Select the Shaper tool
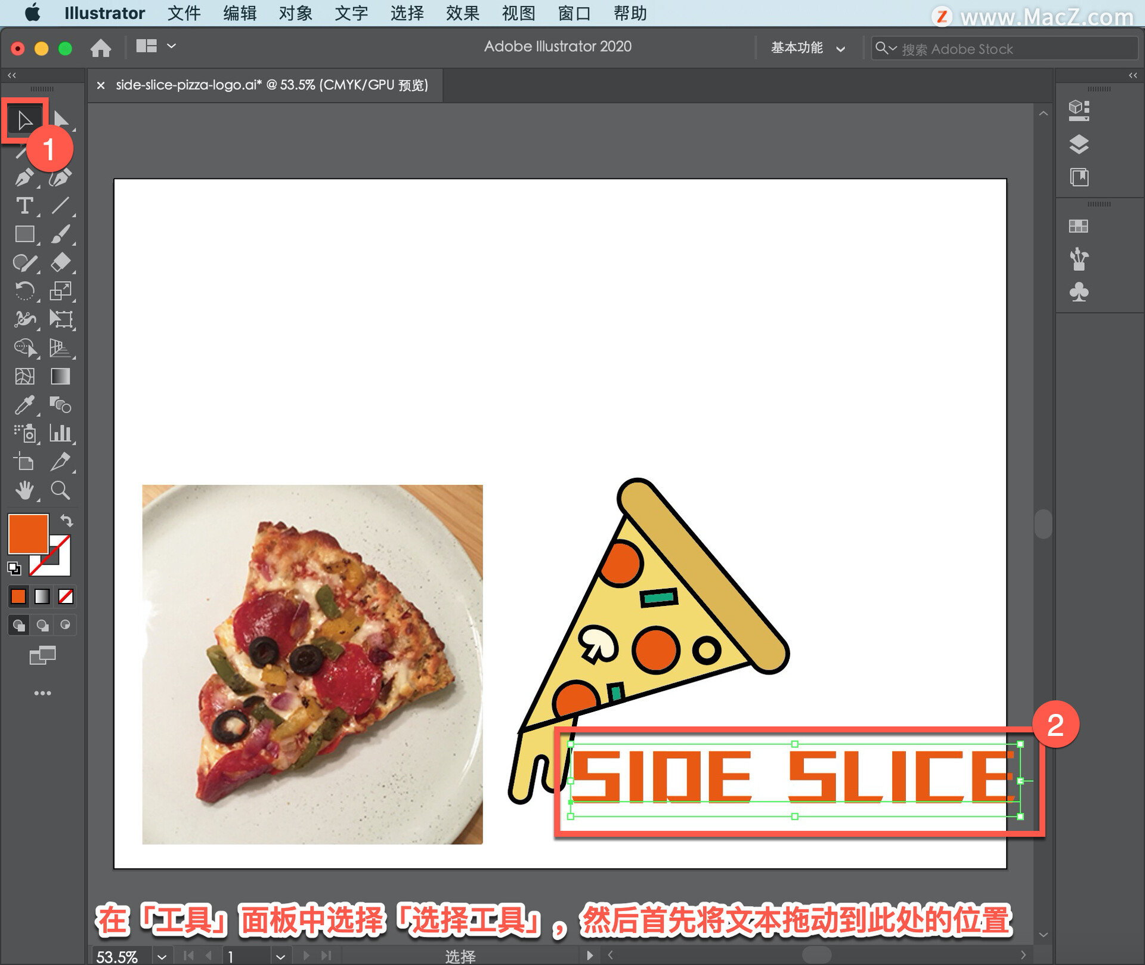 coord(24,263)
